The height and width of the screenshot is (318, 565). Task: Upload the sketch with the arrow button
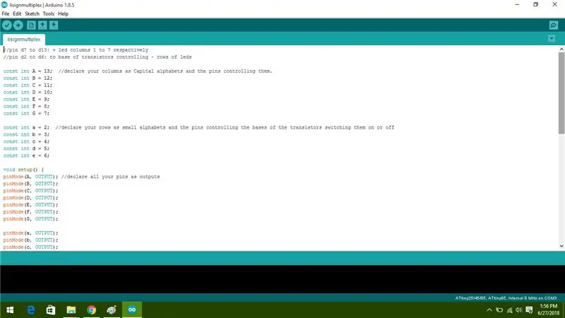18,25
